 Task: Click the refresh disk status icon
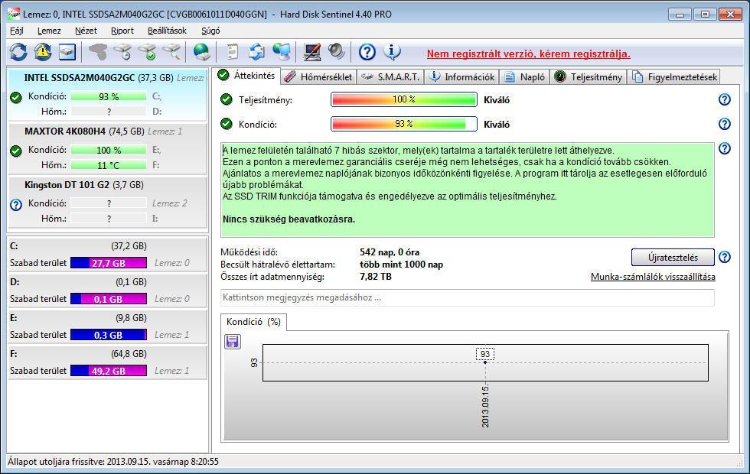(18, 52)
